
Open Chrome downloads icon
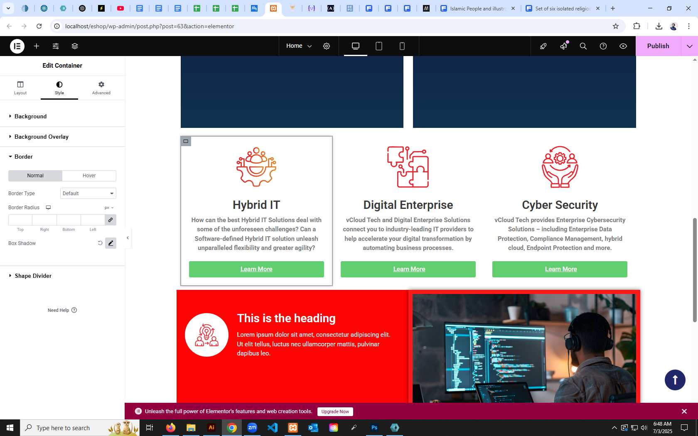659,26
